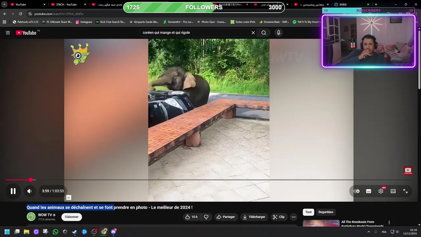Dislike the video
The height and width of the screenshot is (237, 421).
tap(206, 217)
